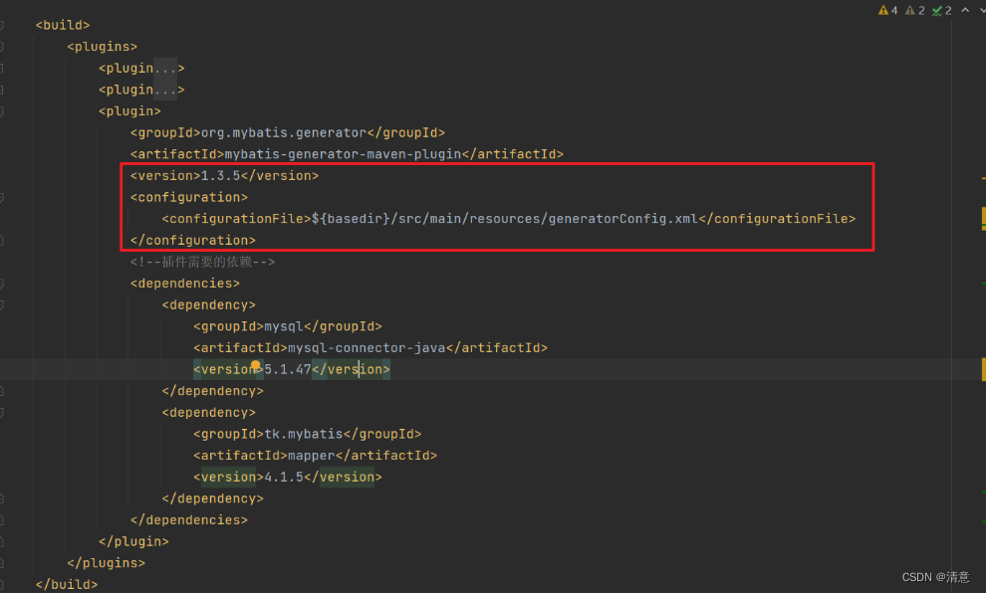Screen dimensions: 986x593
Task: Click the version number 5.1.47
Action: (288, 369)
